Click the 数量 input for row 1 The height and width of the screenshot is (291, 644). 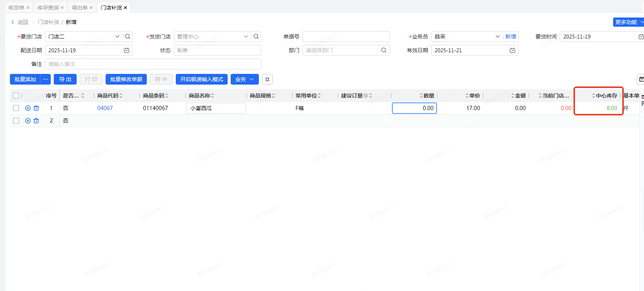[x=414, y=108]
